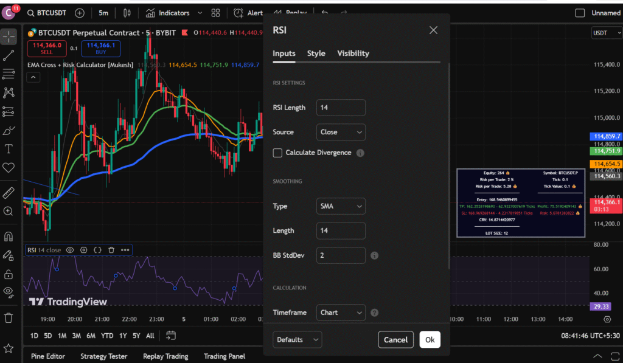The height and width of the screenshot is (363, 623).
Task: View RSI source code braces icon
Action: (x=97, y=250)
